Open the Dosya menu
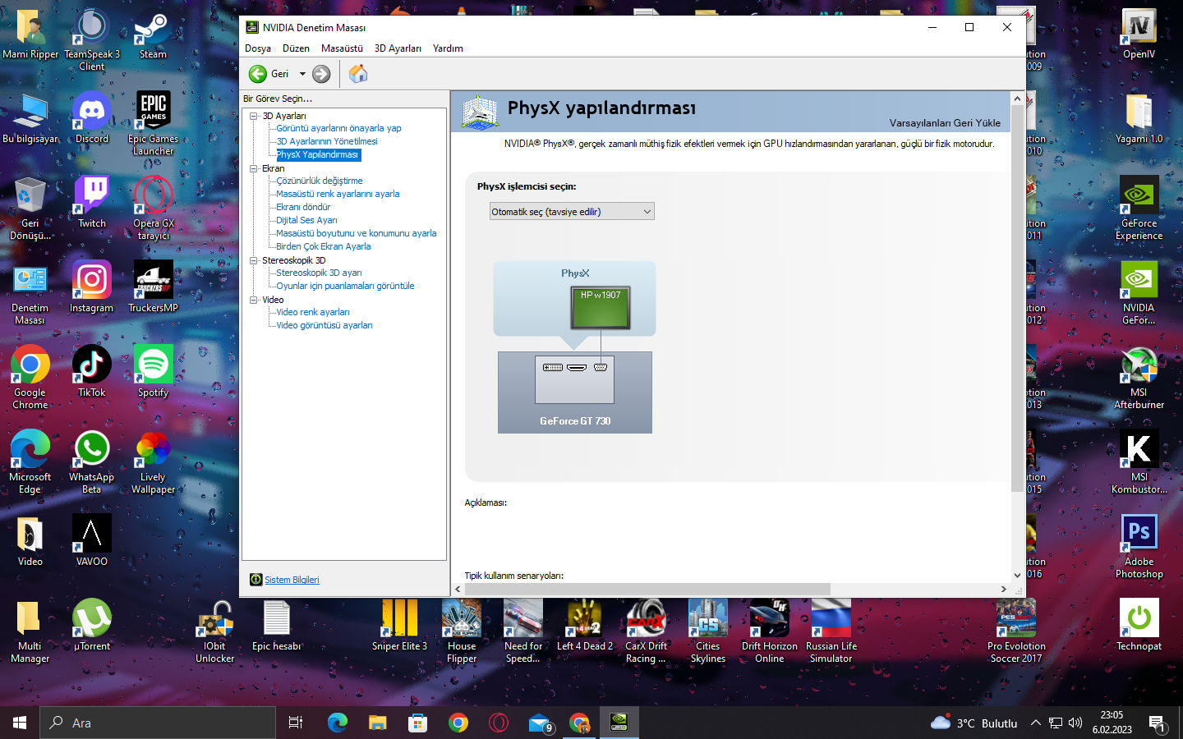1183x739 pixels. tap(258, 48)
